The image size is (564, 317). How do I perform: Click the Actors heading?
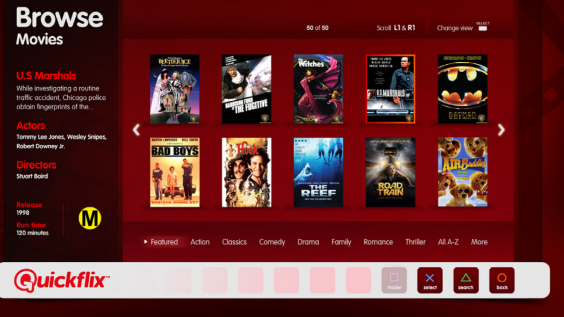tap(31, 126)
